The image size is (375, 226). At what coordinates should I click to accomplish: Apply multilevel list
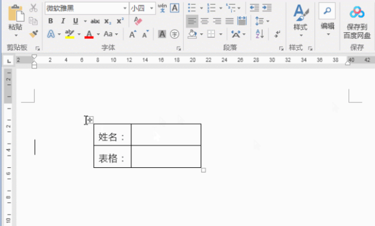click(230, 8)
